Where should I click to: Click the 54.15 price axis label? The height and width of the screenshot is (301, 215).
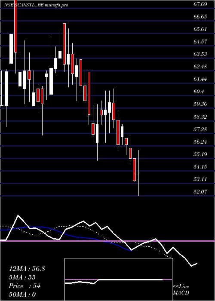click(200, 167)
